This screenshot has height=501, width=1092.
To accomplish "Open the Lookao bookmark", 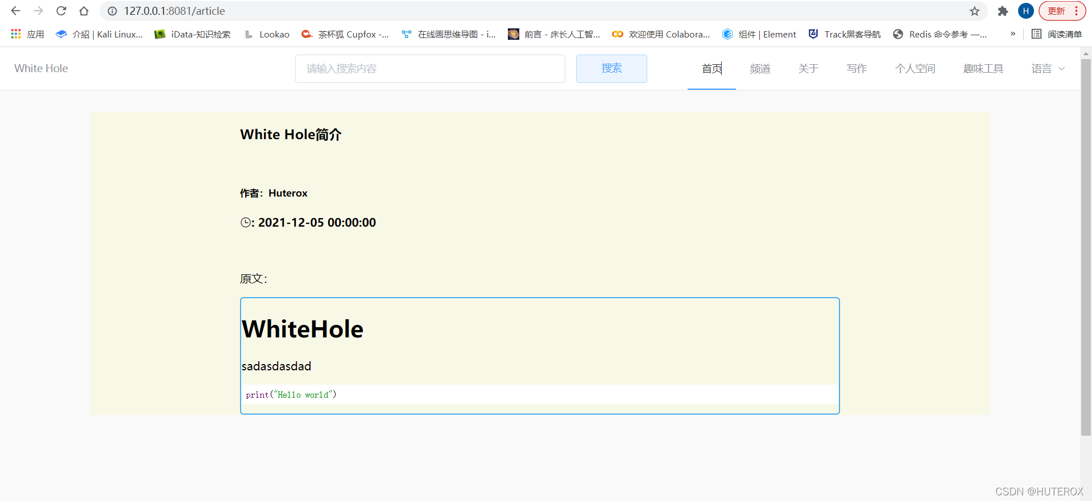I will [267, 34].
